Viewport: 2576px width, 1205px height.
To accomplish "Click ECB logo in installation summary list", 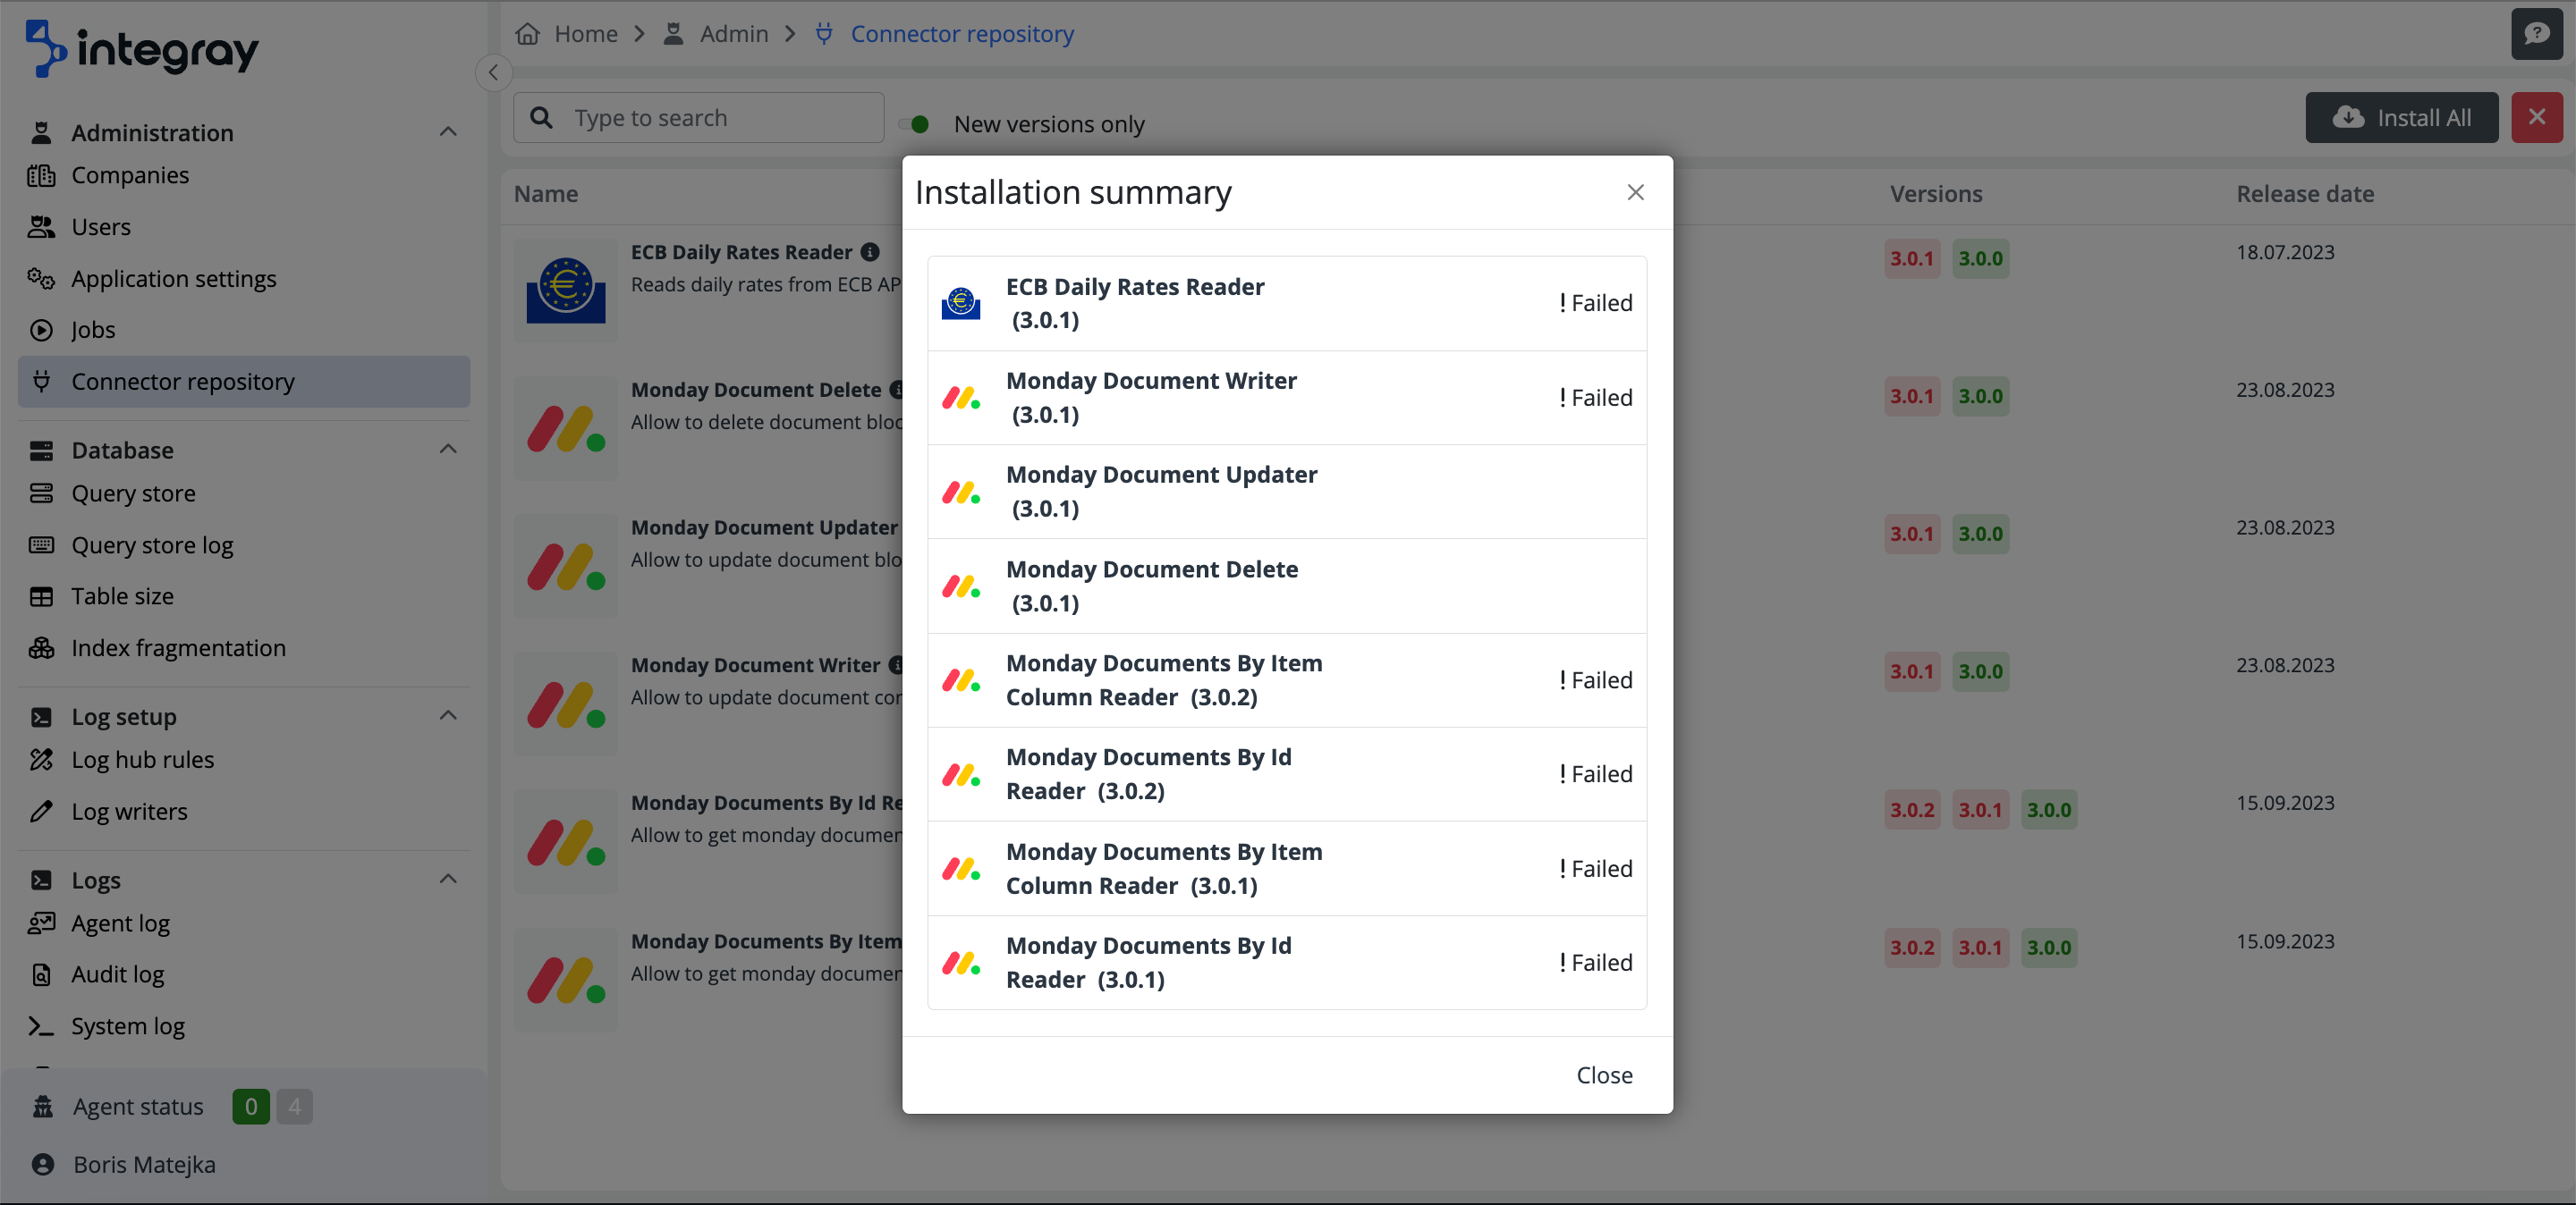I will pyautogui.click(x=960, y=303).
